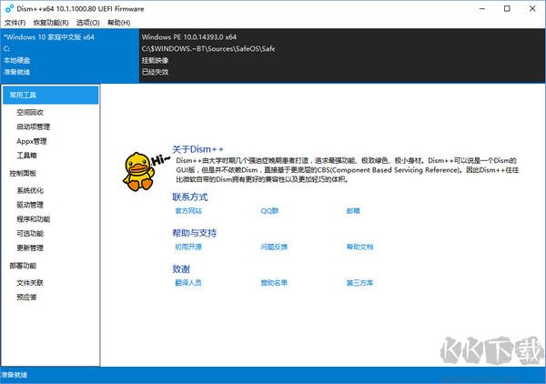Click the Dism++ app icon in title bar
This screenshot has height=384, width=546.
7,7
